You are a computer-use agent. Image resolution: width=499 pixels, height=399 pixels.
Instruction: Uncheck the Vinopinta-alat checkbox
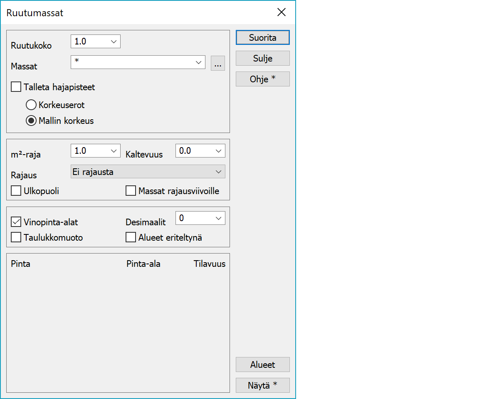pyautogui.click(x=16, y=222)
